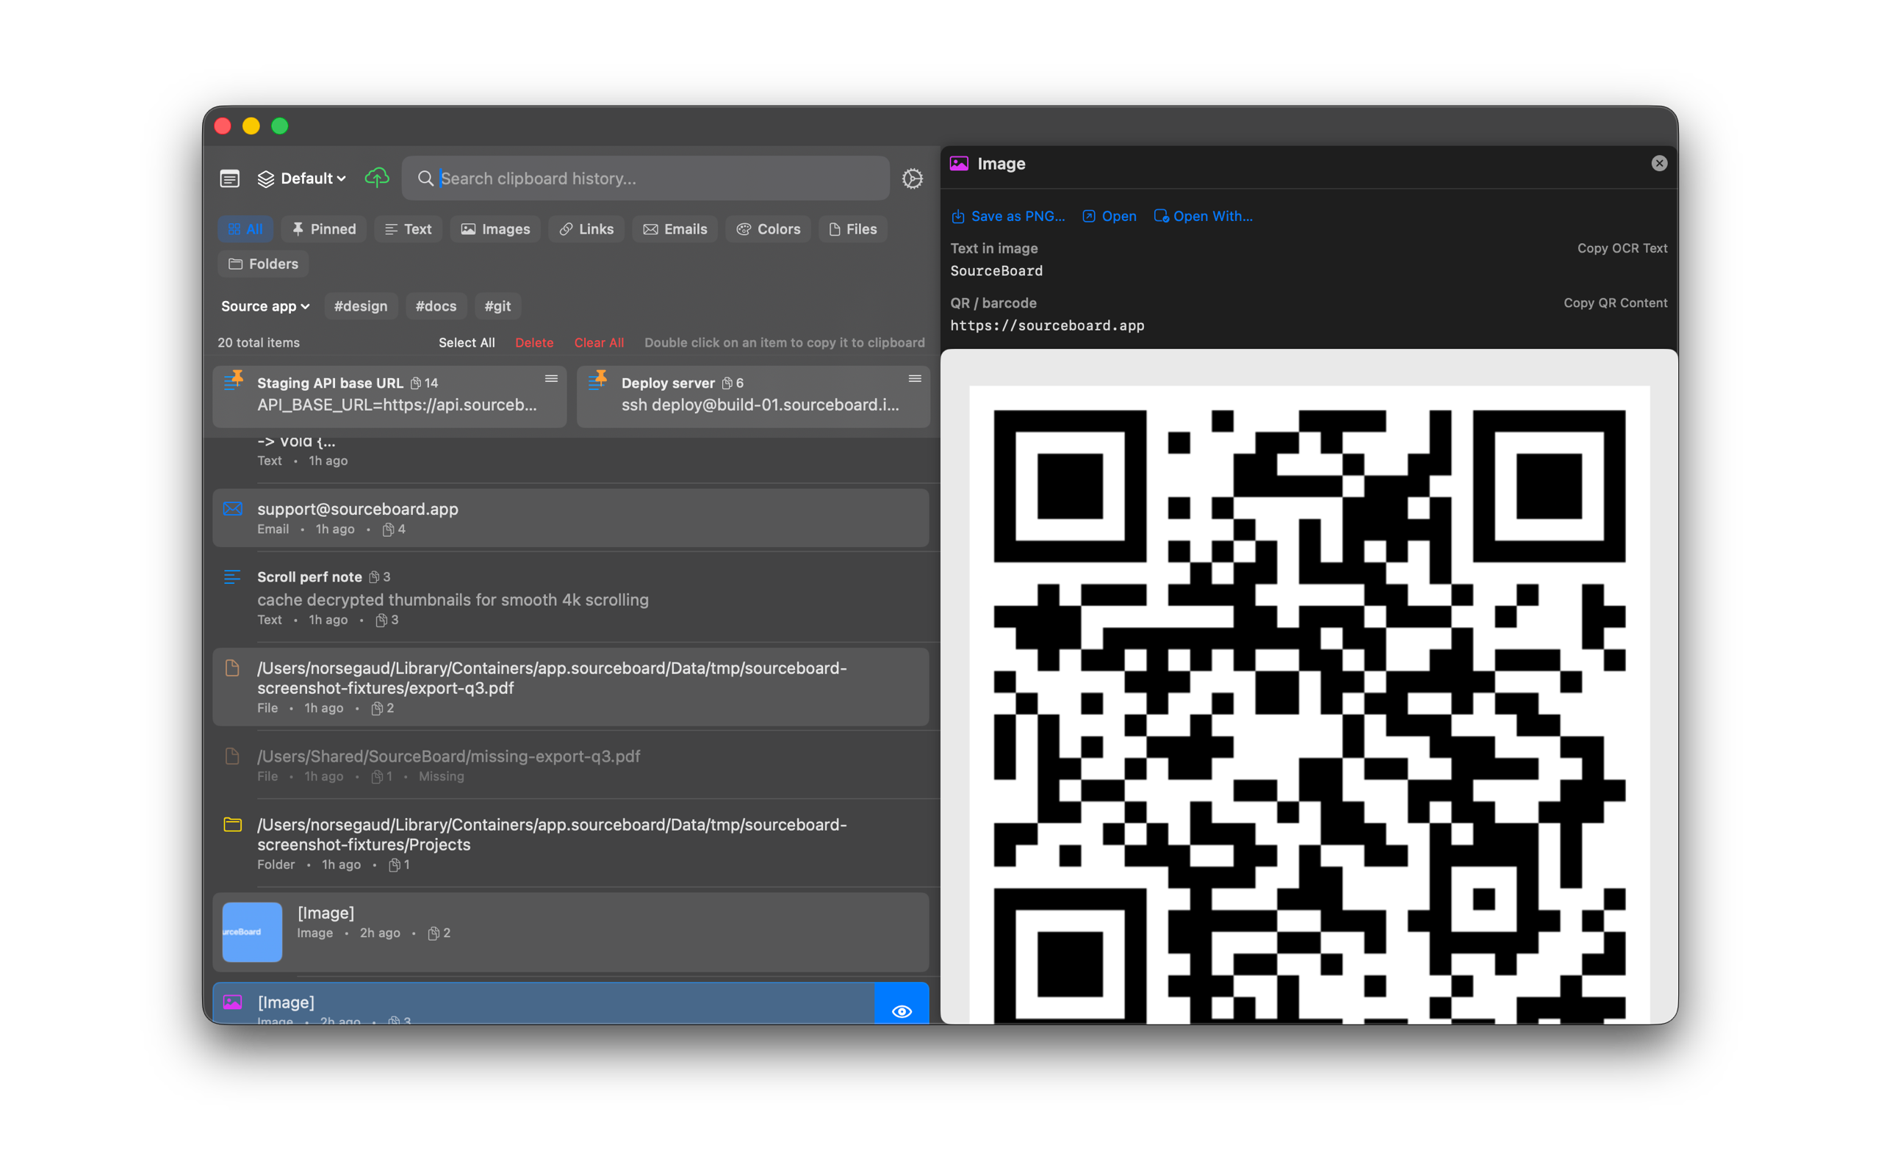The image size is (1881, 1175).
Task: Toggle preview with the eye icon
Action: coord(902,1011)
